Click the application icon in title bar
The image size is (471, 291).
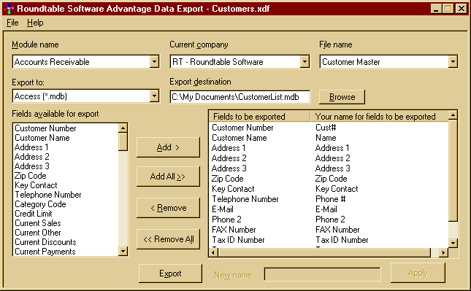click(9, 9)
